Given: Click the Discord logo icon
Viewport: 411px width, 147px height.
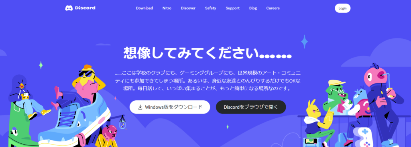Looking at the screenshot, I should click(69, 8).
